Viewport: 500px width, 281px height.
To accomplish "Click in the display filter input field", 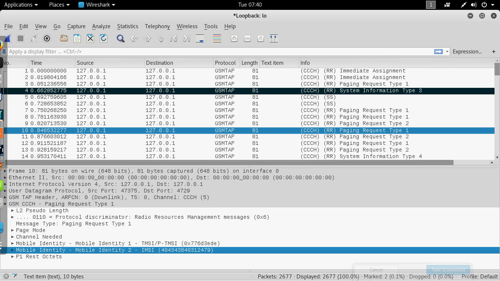I will click(220, 52).
